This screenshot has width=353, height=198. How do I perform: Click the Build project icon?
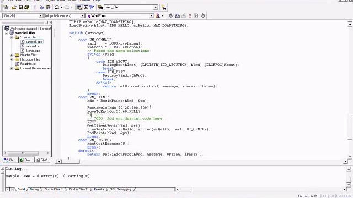click(x=178, y=15)
